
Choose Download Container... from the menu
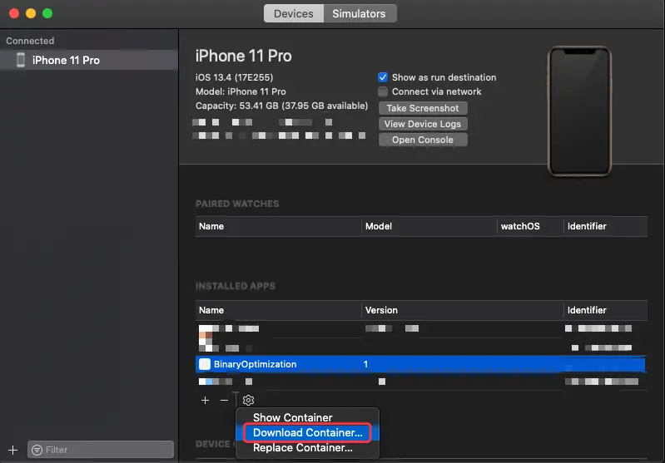coord(307,432)
